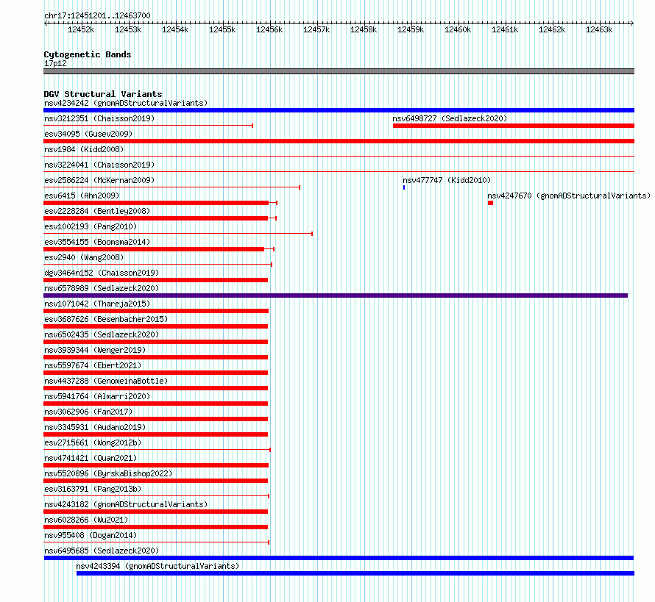
Task: Open nsv4247670 gnomAD variant label
Action: click(x=569, y=196)
